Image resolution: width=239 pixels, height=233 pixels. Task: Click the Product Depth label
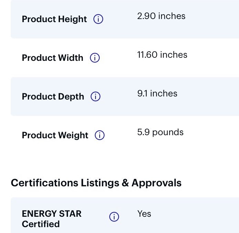coord(53,97)
